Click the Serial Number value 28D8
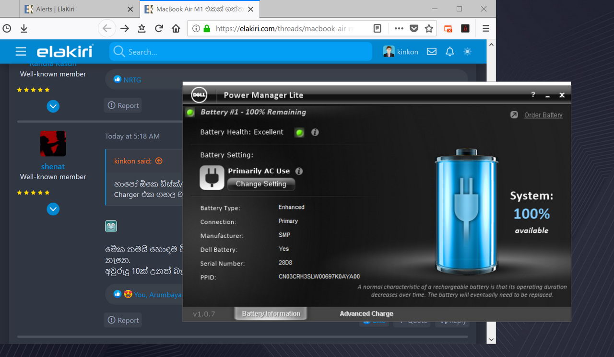614x357 pixels. tap(285, 263)
